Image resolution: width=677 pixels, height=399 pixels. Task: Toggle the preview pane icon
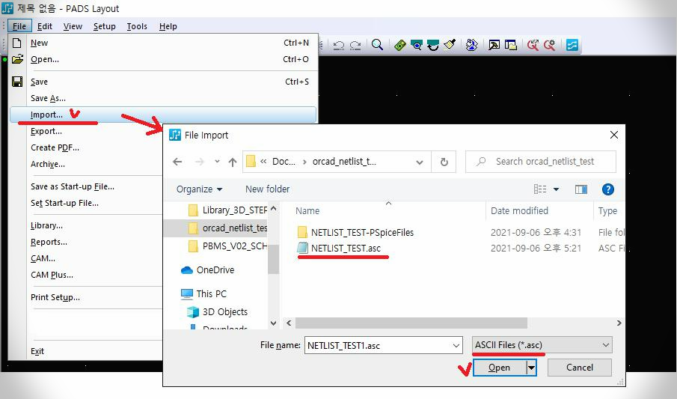581,189
